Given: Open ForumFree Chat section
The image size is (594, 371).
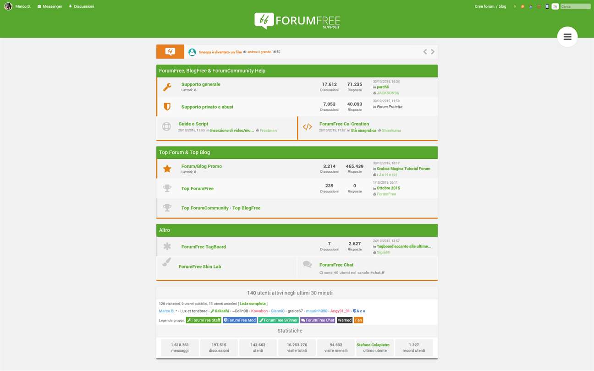Looking at the screenshot, I should point(336,265).
